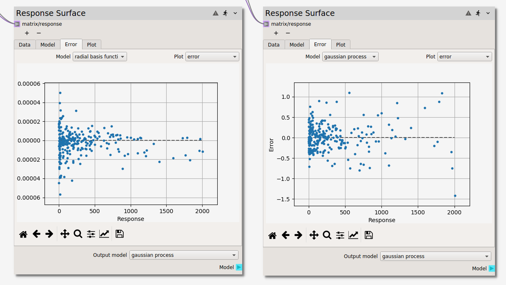Open the Model tab in left panel
Image resolution: width=506 pixels, height=285 pixels.
(x=48, y=45)
